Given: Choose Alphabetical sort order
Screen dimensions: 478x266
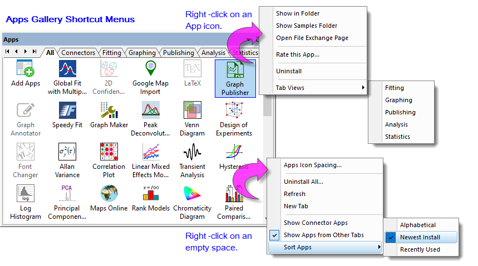Looking at the screenshot, I should (x=418, y=225).
